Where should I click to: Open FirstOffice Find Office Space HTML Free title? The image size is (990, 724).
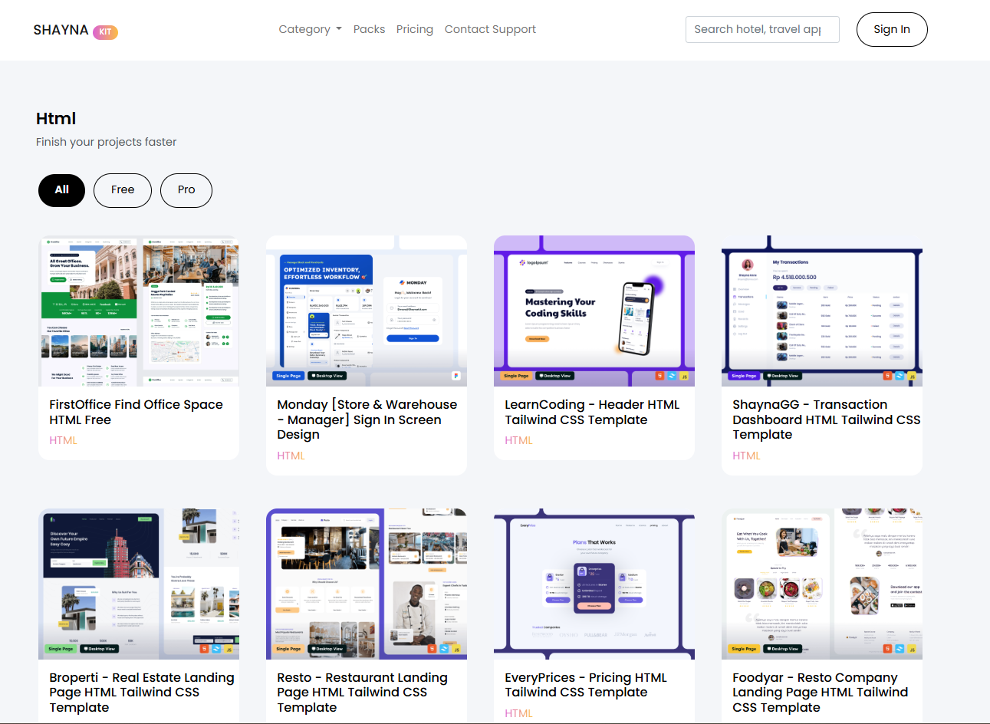(x=136, y=412)
